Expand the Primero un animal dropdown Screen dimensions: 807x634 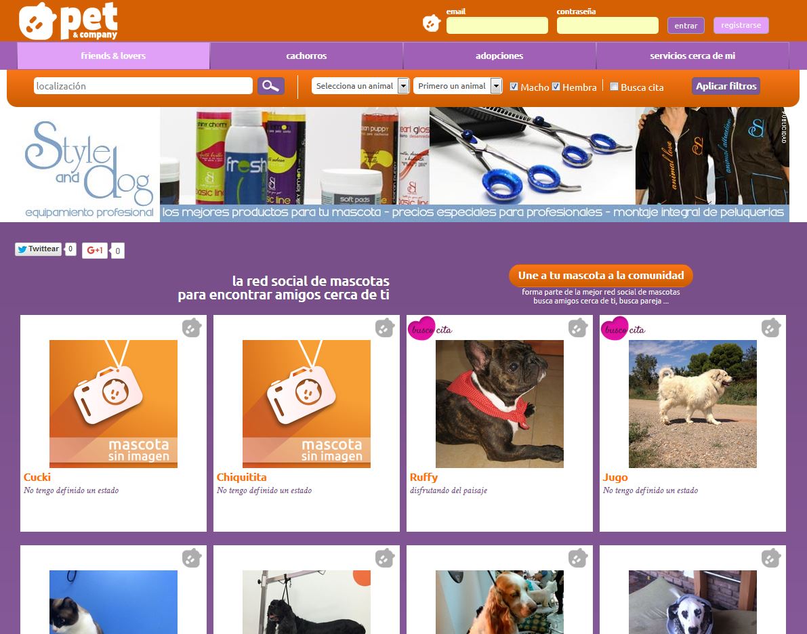click(457, 86)
